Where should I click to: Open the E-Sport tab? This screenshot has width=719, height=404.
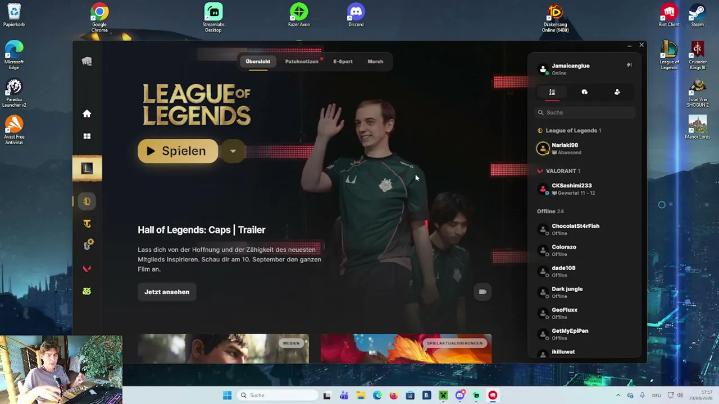pyautogui.click(x=343, y=61)
